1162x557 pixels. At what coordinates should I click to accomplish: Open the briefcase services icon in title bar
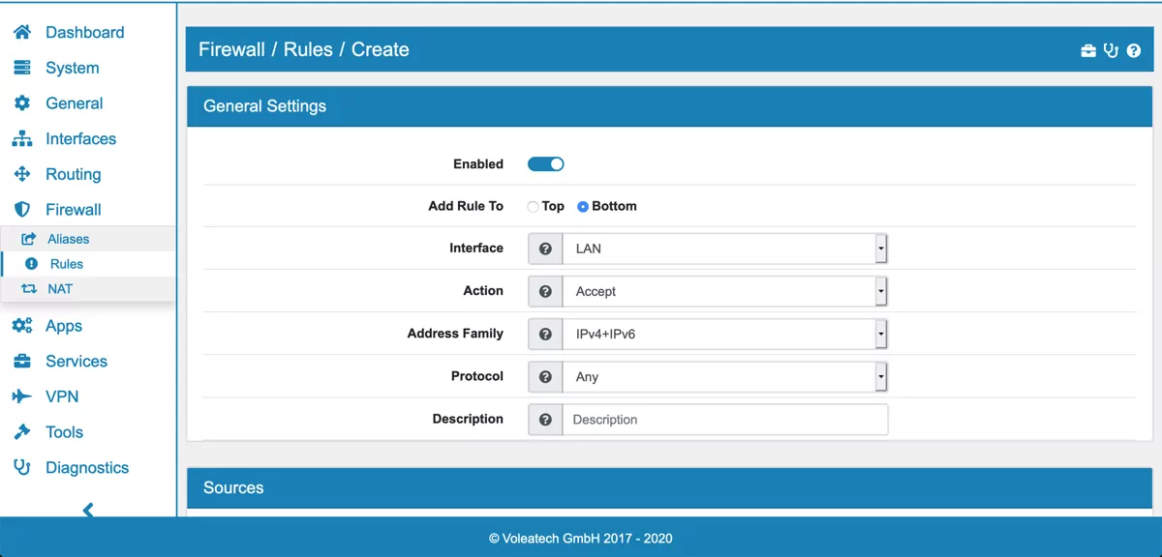pos(1087,50)
